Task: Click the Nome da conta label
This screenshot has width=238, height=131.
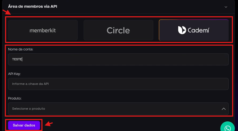Action: [x=20, y=49]
